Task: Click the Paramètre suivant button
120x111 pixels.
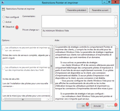Action: (x=100, y=10)
